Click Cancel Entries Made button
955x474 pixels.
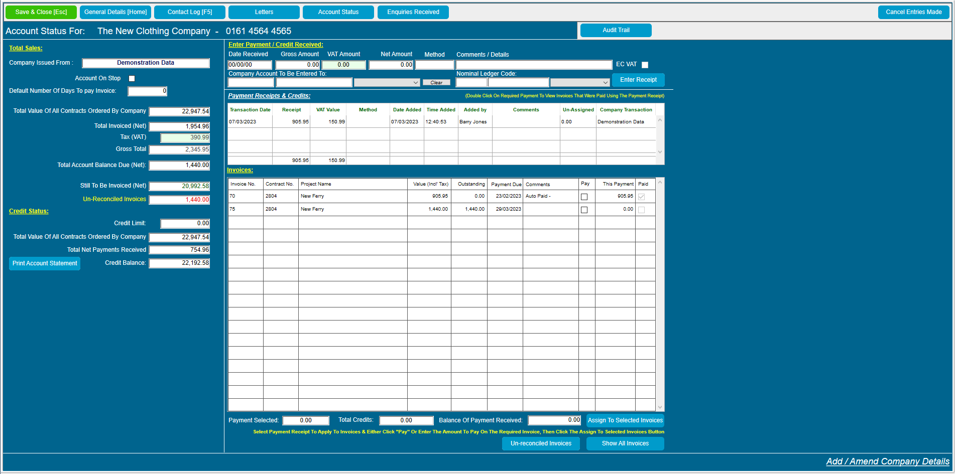point(913,12)
